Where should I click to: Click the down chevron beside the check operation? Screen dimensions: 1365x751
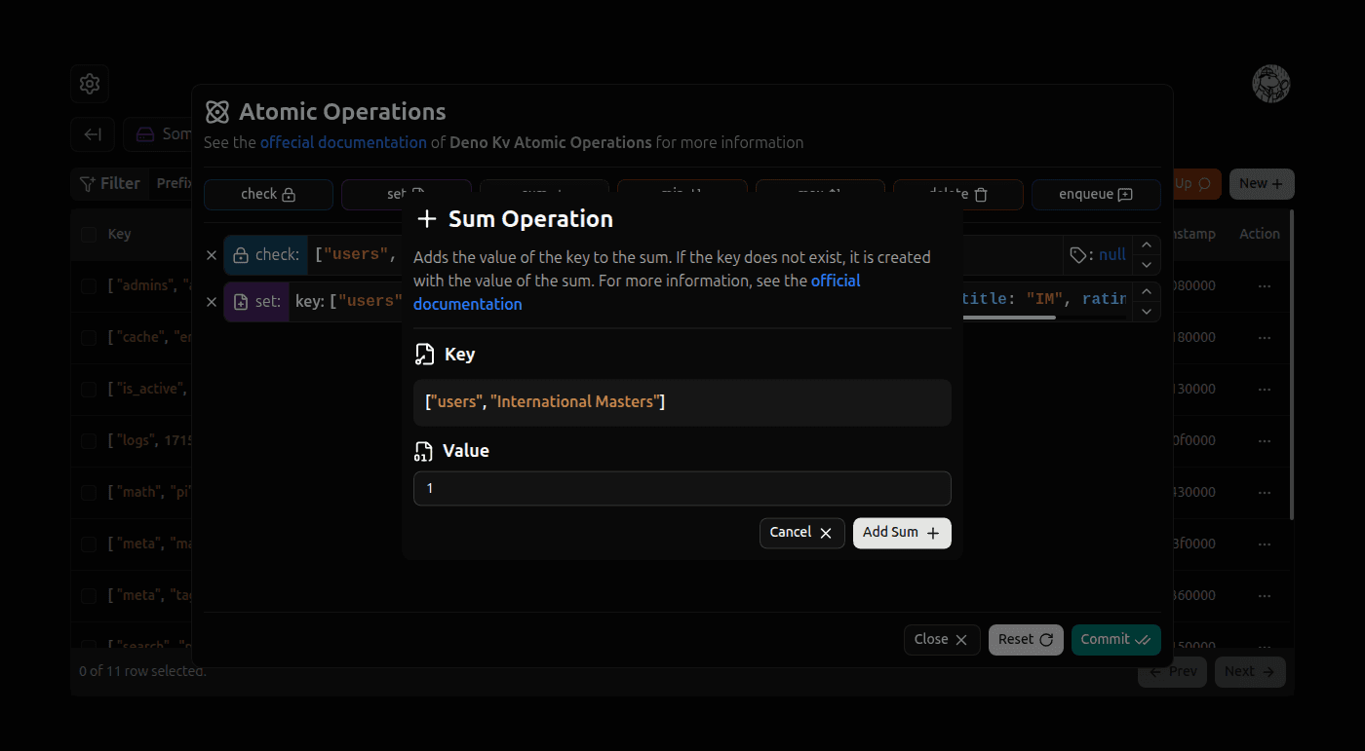(x=1147, y=265)
